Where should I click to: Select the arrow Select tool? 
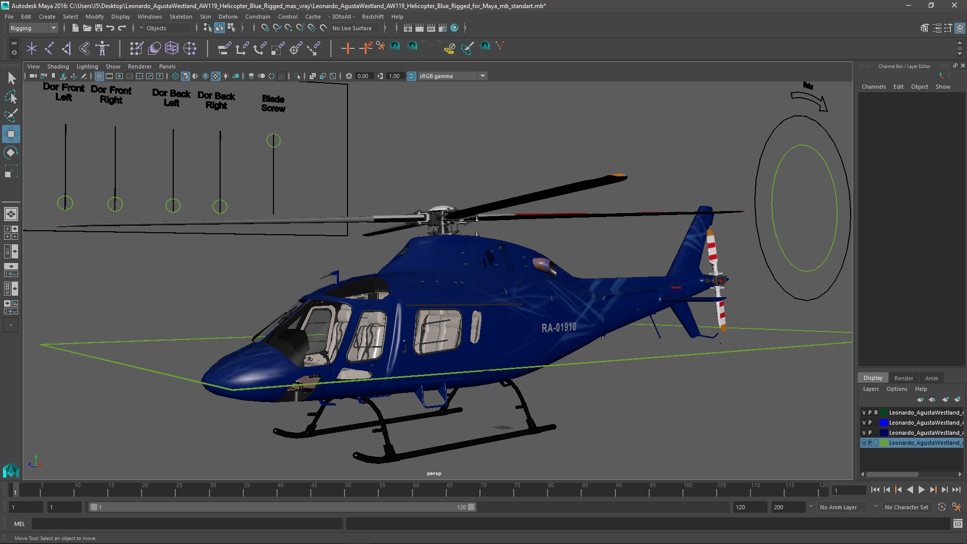(11, 78)
